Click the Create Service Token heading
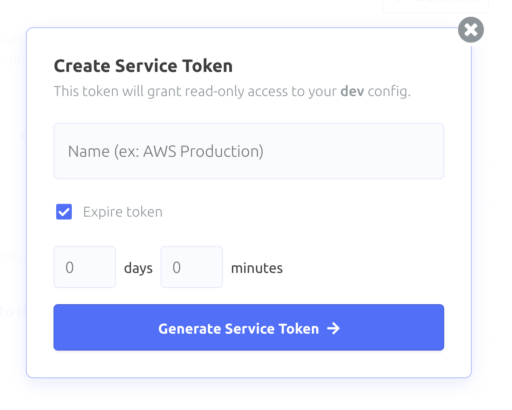This screenshot has height=410, width=512. click(143, 66)
